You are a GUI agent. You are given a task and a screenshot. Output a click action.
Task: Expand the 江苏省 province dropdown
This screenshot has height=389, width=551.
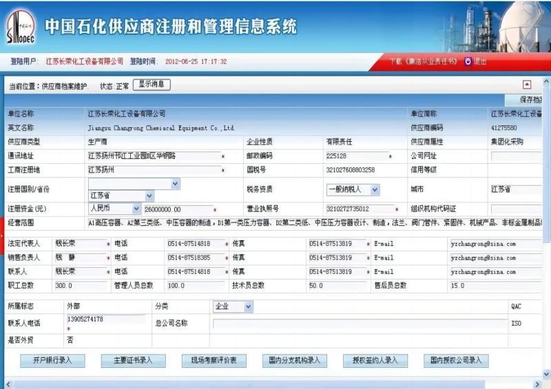point(149,196)
